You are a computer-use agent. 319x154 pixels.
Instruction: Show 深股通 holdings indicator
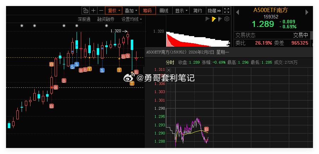[84, 19]
